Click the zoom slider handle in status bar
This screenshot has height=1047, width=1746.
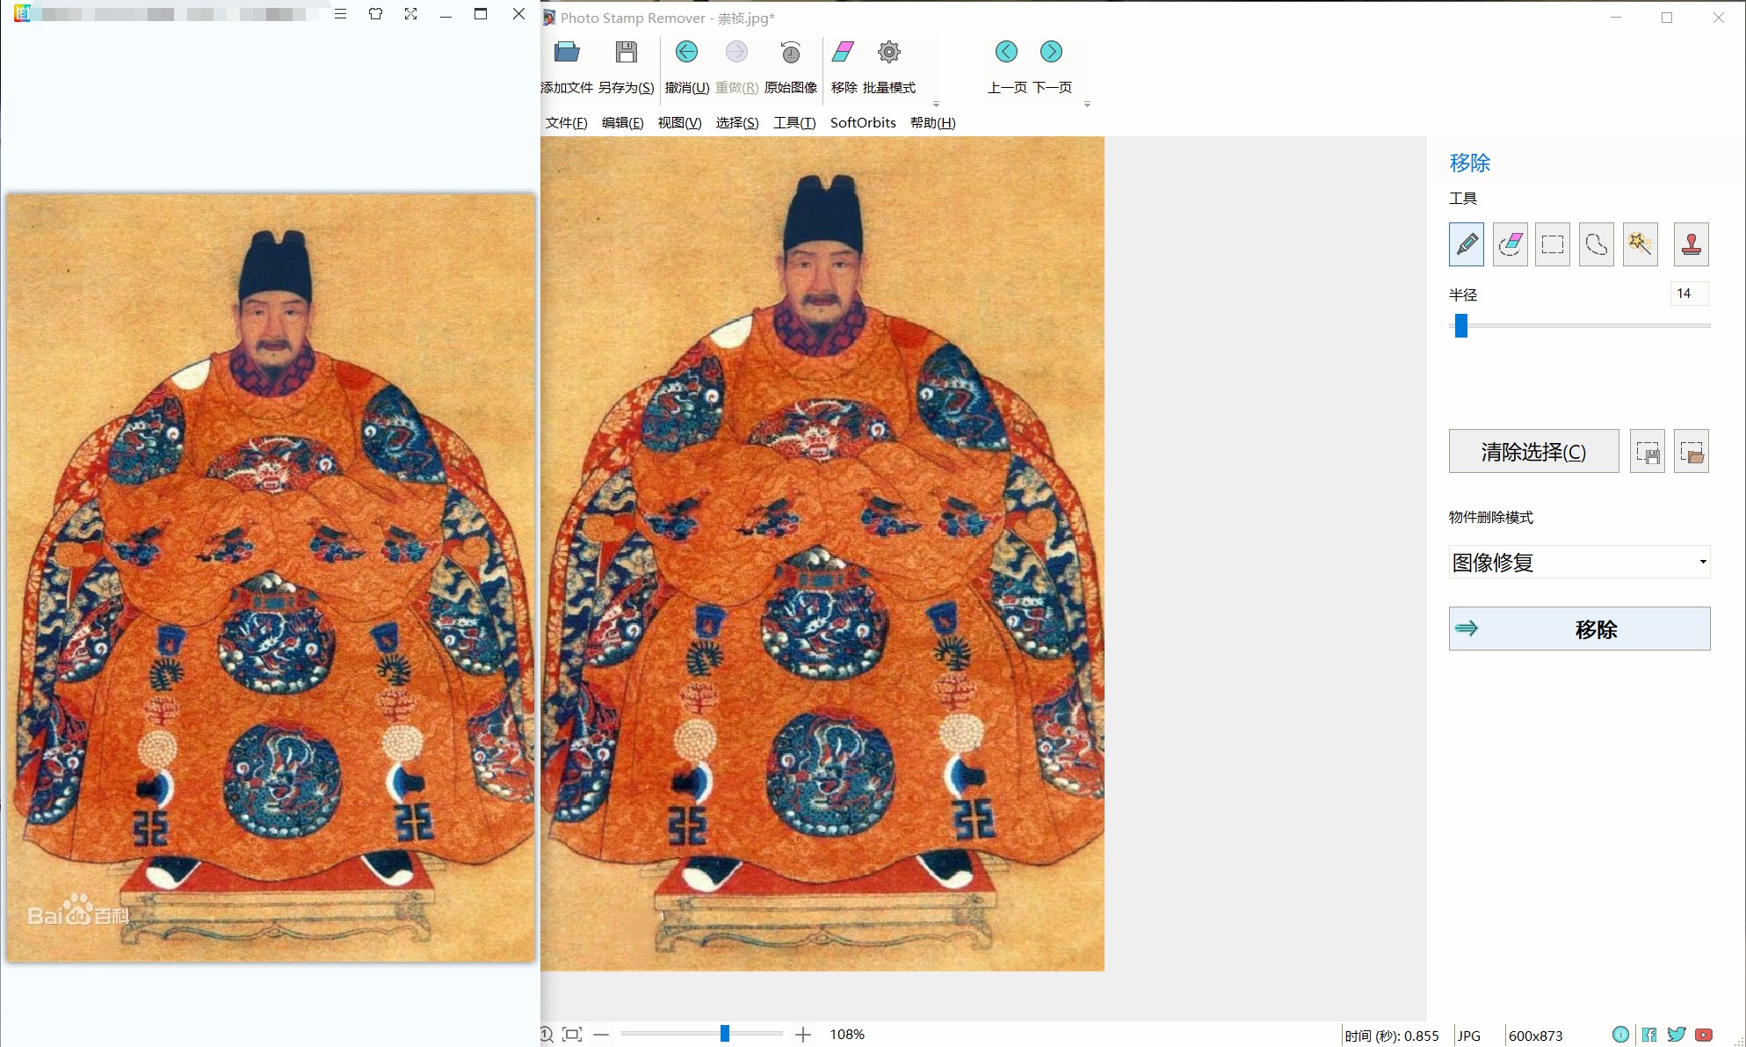[x=725, y=1034]
